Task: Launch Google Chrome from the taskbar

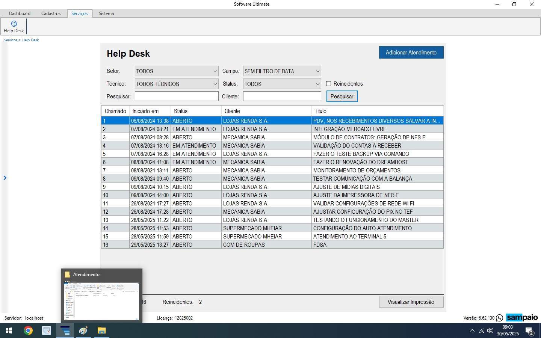Action: 28,330
